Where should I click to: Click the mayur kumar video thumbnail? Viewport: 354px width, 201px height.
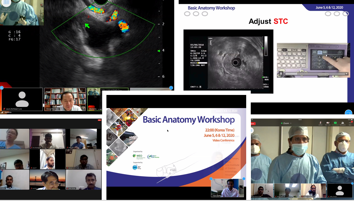(x=227, y=188)
